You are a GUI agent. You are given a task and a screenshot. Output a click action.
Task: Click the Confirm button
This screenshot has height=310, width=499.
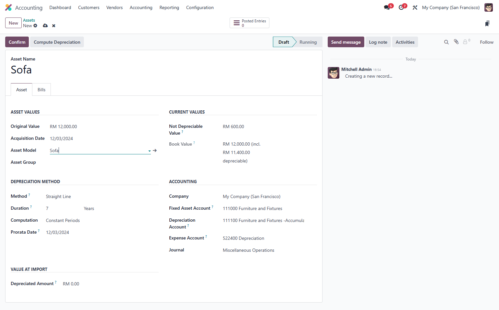coord(17,42)
